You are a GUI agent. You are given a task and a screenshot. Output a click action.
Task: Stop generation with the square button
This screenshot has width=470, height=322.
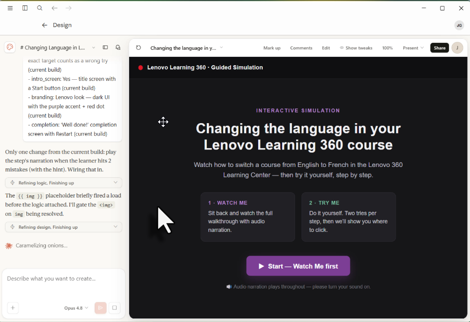click(115, 308)
